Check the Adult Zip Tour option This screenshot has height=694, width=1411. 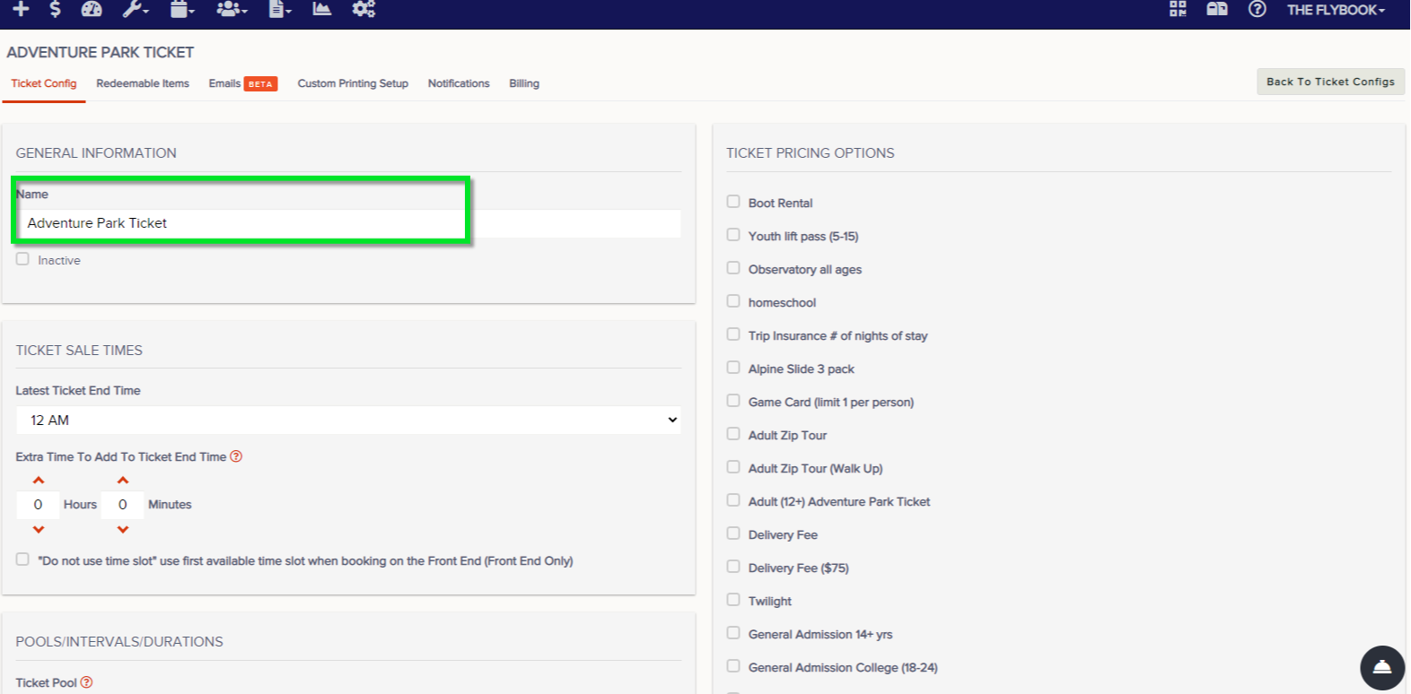point(733,434)
